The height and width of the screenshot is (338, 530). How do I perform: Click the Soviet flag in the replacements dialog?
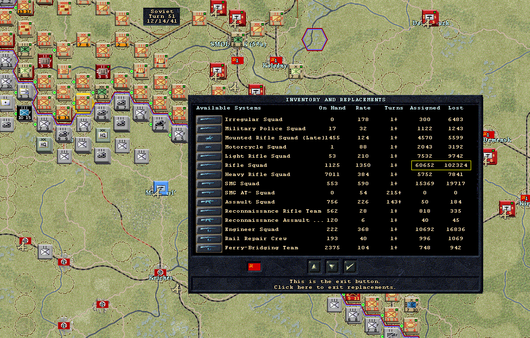pos(254,267)
